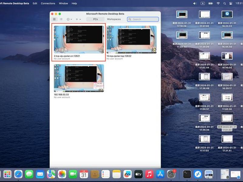Open Safari from the Dock
This screenshot has width=243, height=182.
pyautogui.click(x=18, y=174)
